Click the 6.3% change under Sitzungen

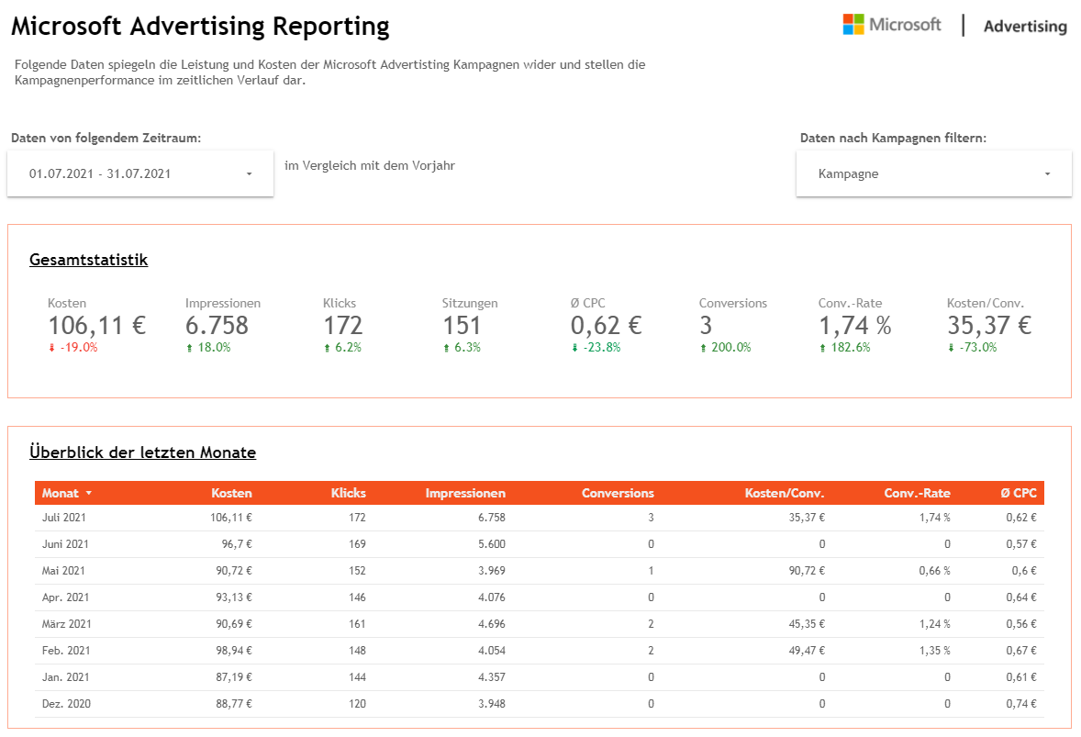462,348
